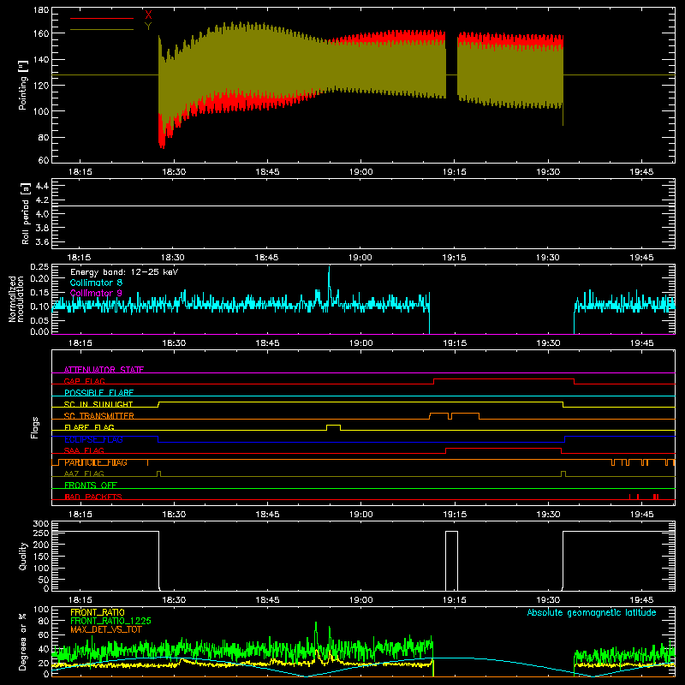This screenshot has width=685, height=685.
Task: Click the 18:30 time label under Pointing plot
Action: pyautogui.click(x=174, y=172)
